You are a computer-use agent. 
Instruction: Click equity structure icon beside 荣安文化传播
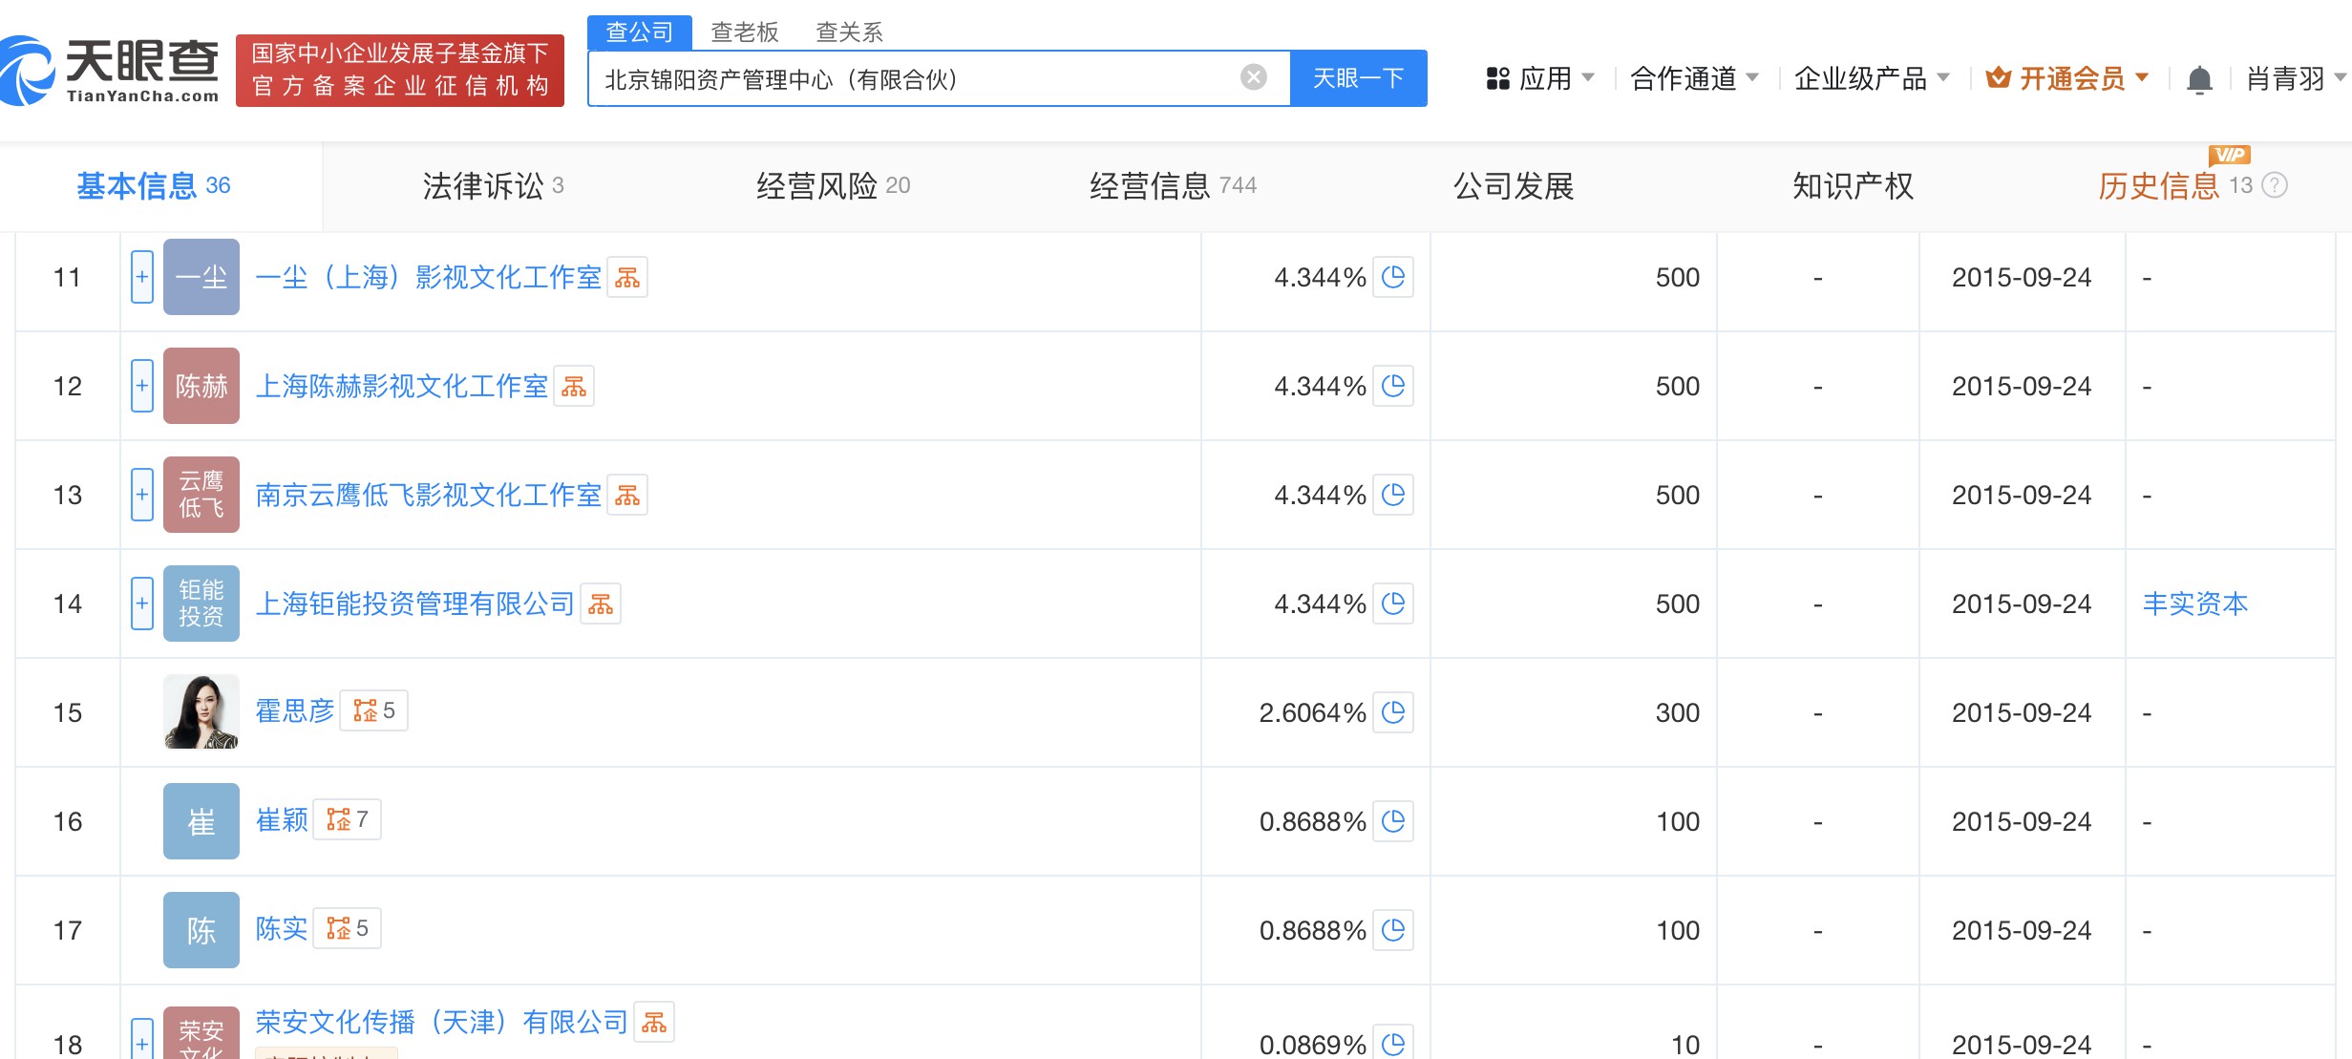[654, 1022]
